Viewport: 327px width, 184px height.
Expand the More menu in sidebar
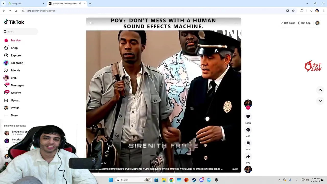click(14, 116)
